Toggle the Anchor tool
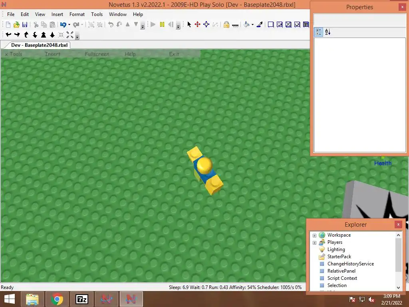The height and width of the screenshot is (307, 409). pyautogui.click(x=235, y=25)
